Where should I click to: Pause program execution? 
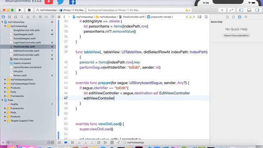click(72, 143)
